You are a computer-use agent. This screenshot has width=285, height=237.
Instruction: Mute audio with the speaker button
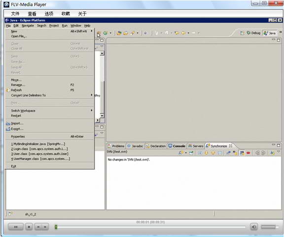tap(254, 227)
